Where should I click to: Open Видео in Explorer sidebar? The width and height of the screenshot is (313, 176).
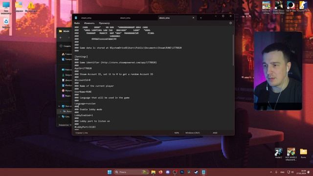pyautogui.click(x=67, y=96)
